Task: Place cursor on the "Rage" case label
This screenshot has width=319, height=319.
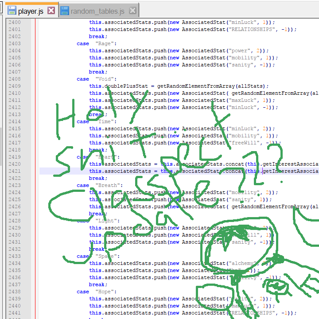Action: (105, 43)
